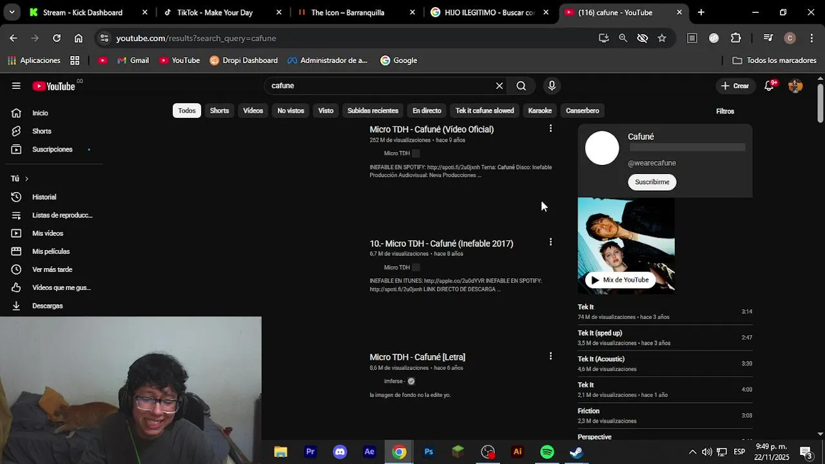Open Spotify from the taskbar

click(x=547, y=452)
